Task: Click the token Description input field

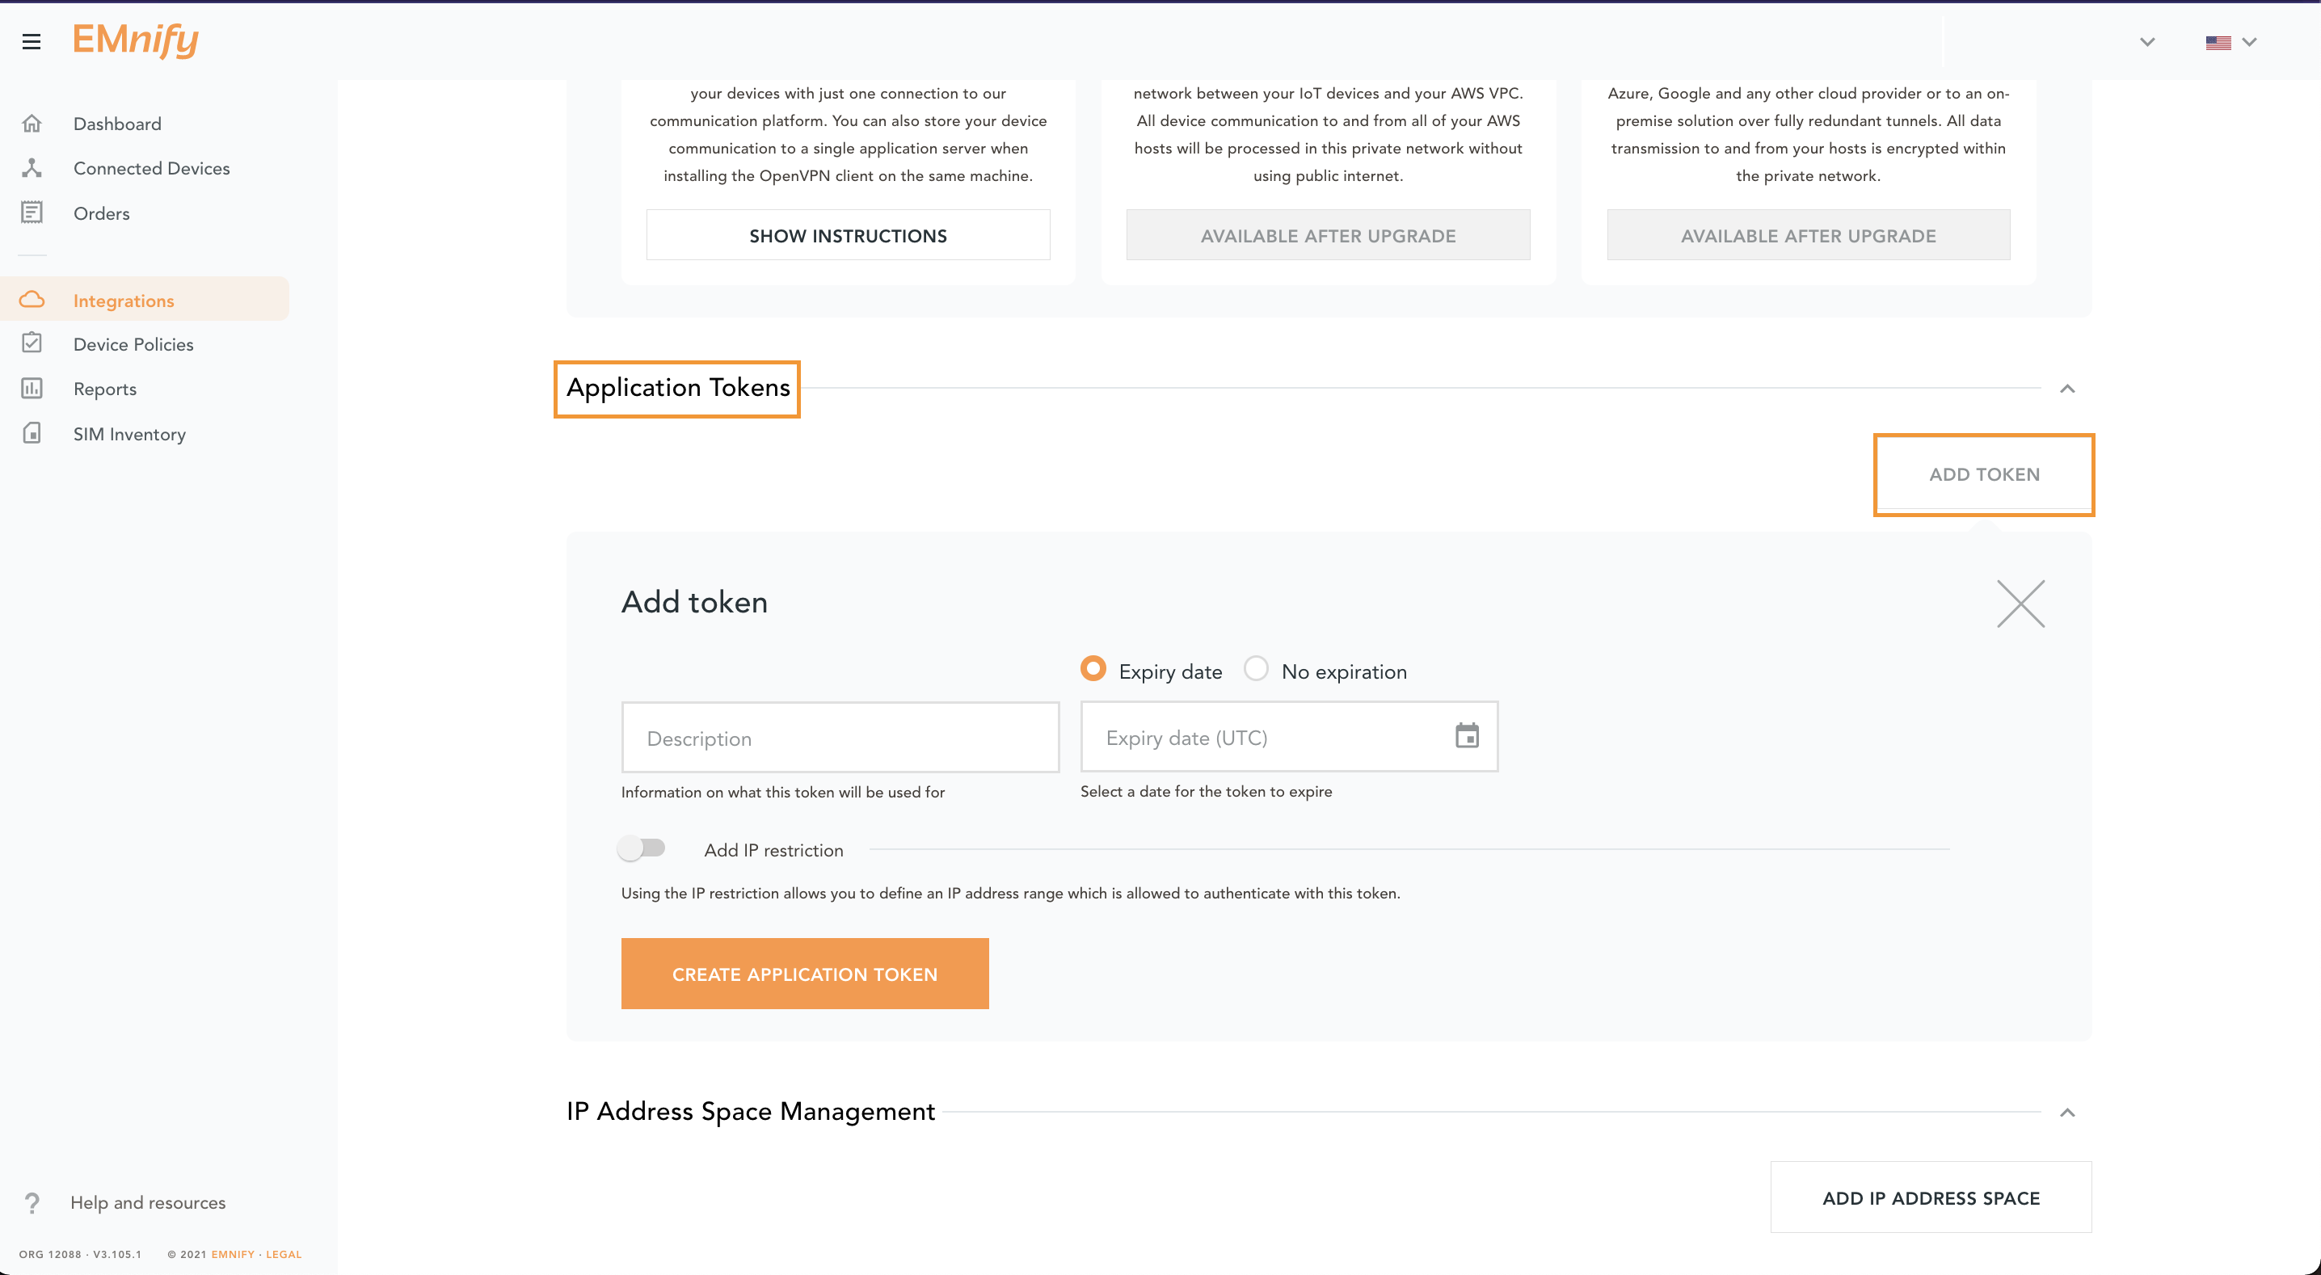Action: 840,738
